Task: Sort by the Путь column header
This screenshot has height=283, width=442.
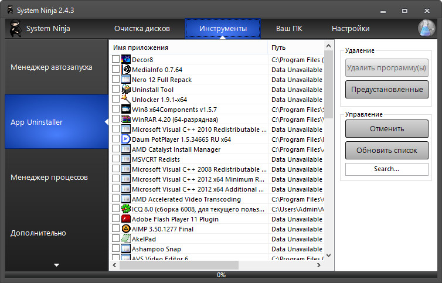Action: 296,47
